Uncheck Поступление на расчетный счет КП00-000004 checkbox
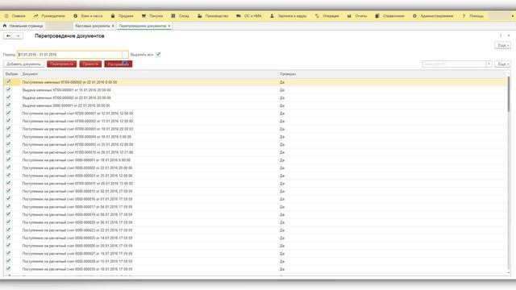516x290 pixels. click(8, 136)
